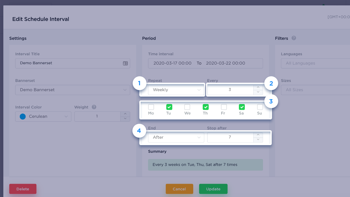
Task: Click the Weight field showing 1
Action: tap(97, 117)
